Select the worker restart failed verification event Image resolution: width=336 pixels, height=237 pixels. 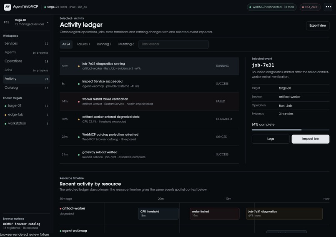[x=149, y=102]
